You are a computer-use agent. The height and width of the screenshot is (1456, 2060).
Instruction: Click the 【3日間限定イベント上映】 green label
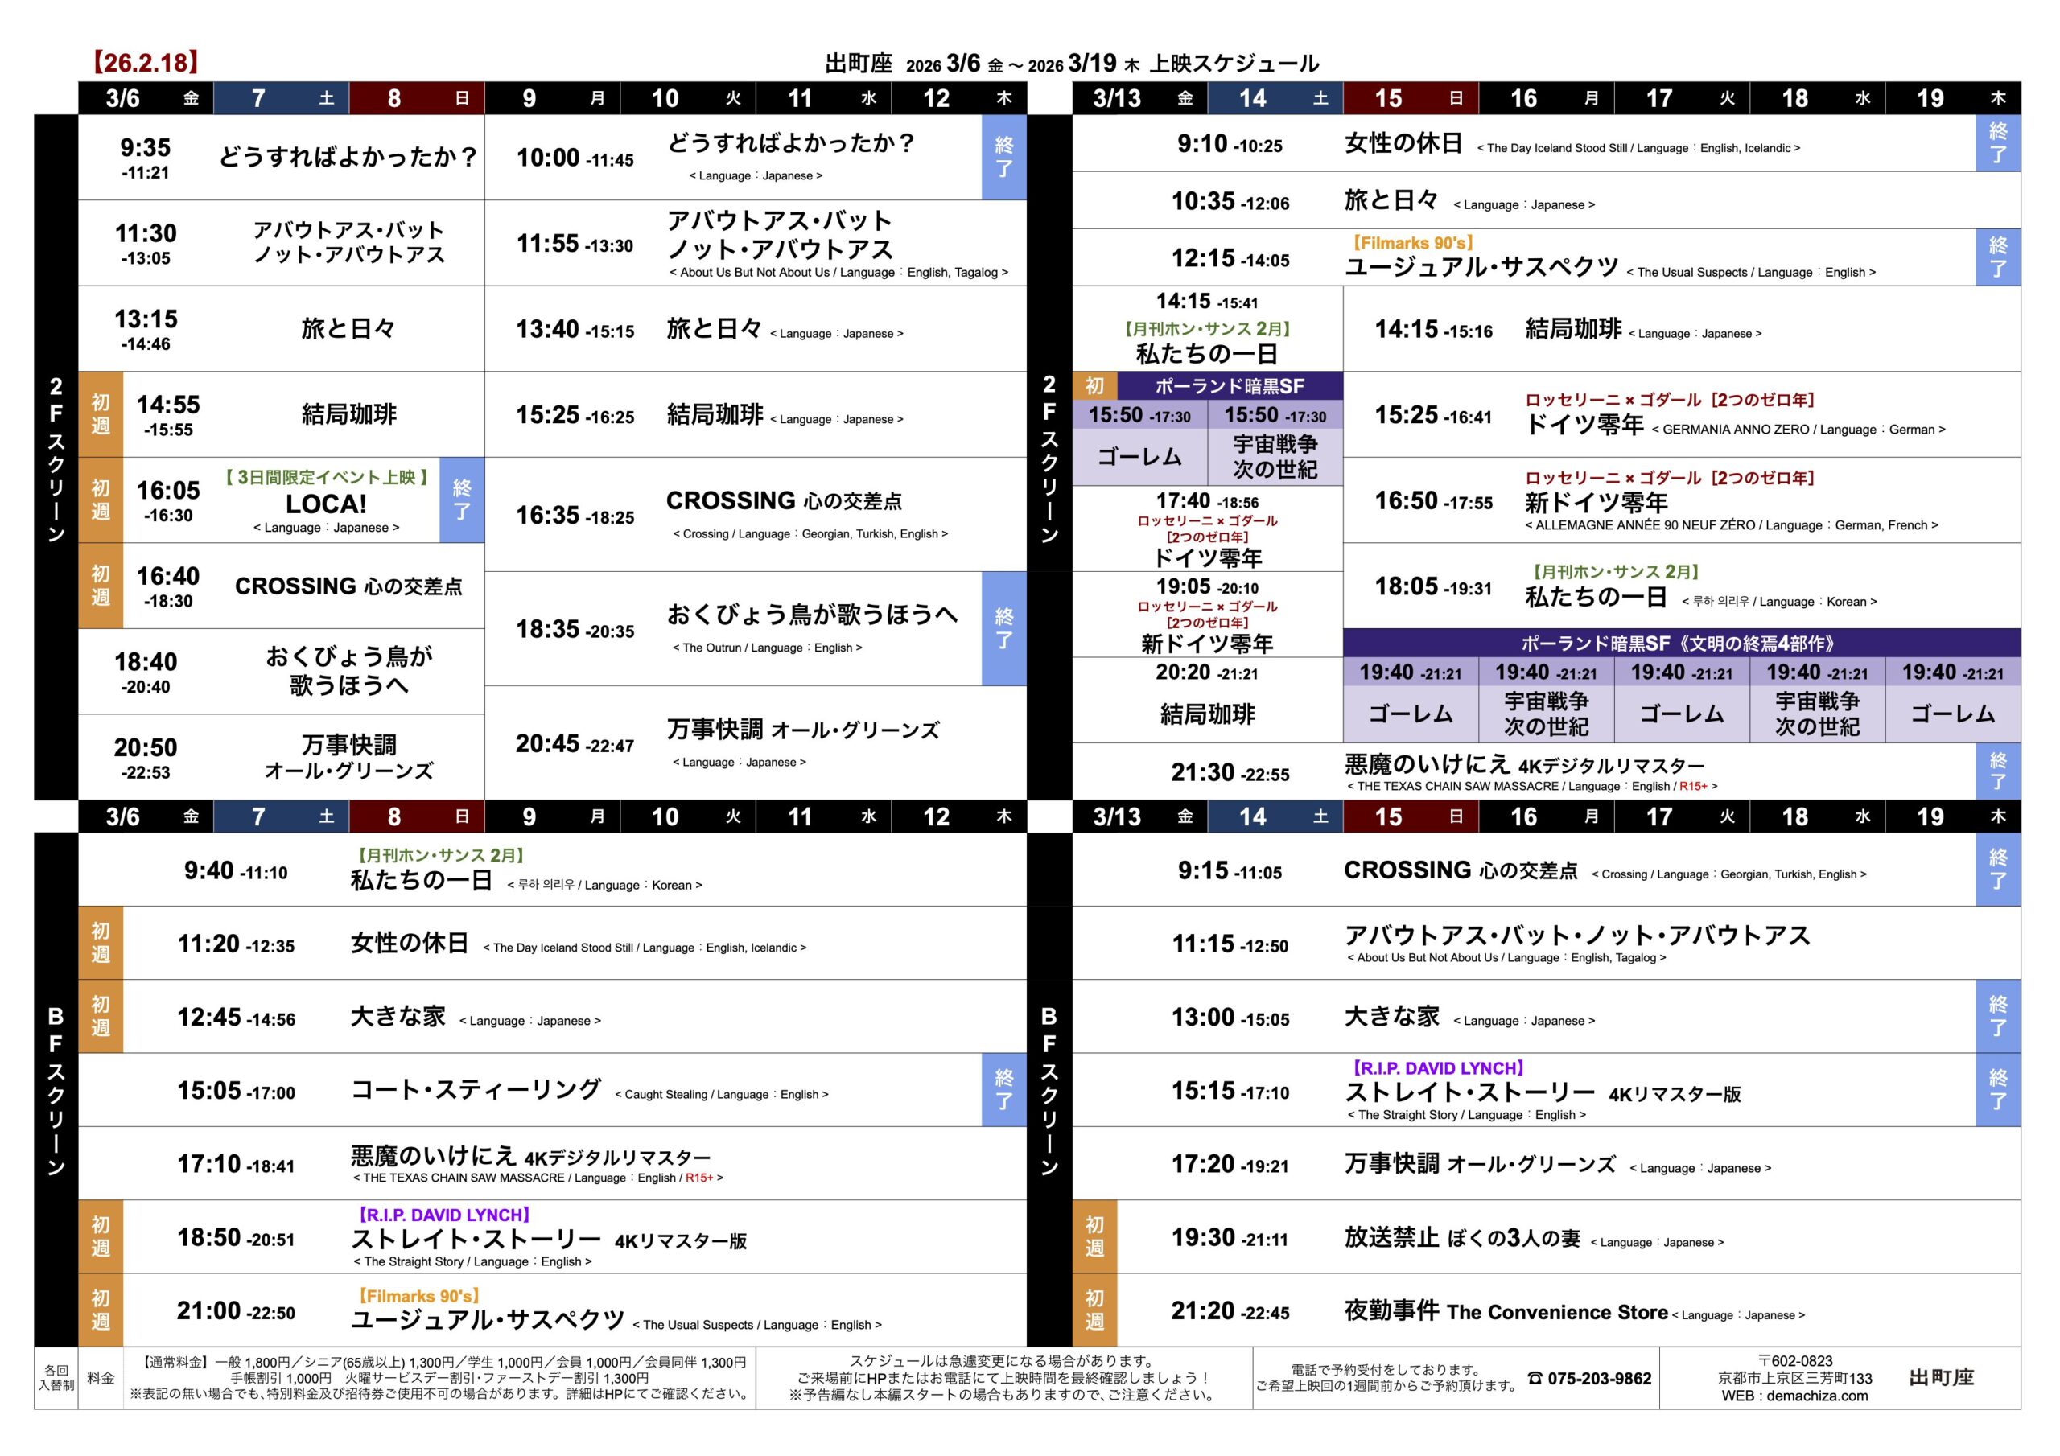(327, 477)
